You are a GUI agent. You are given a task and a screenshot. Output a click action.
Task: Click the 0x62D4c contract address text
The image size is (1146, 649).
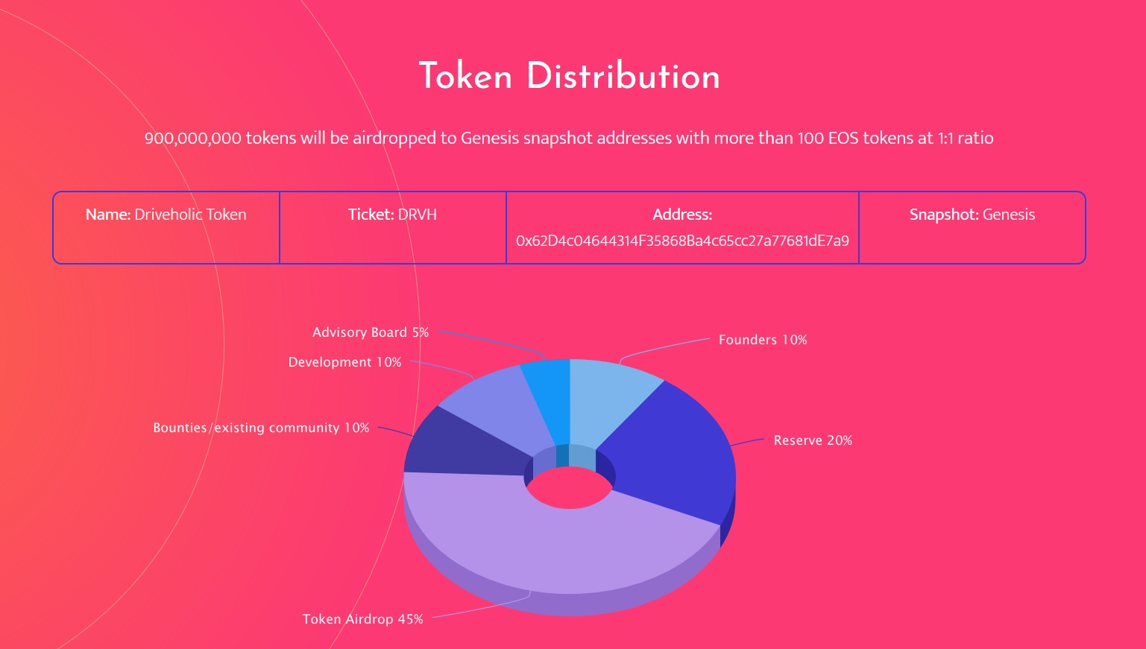[x=682, y=241]
